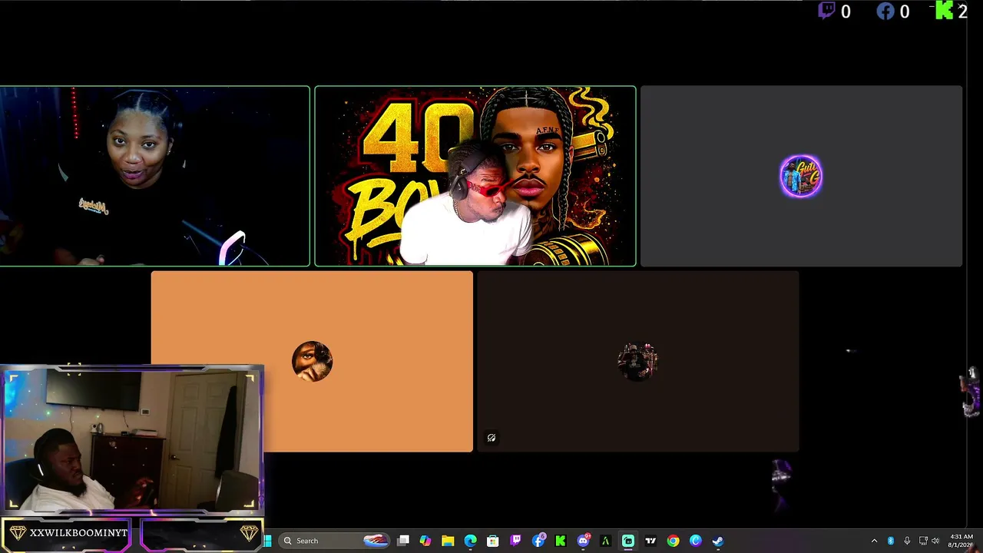Select the woman's webcam video tile
This screenshot has width=983, height=553.
click(154, 176)
